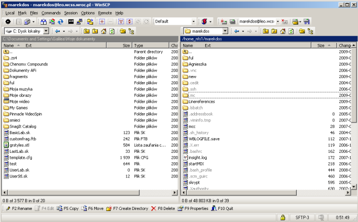
Task: Click the F7 Create Directory button
Action: click(127, 208)
